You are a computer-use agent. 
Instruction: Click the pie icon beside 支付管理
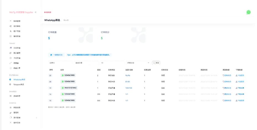pos(10,118)
